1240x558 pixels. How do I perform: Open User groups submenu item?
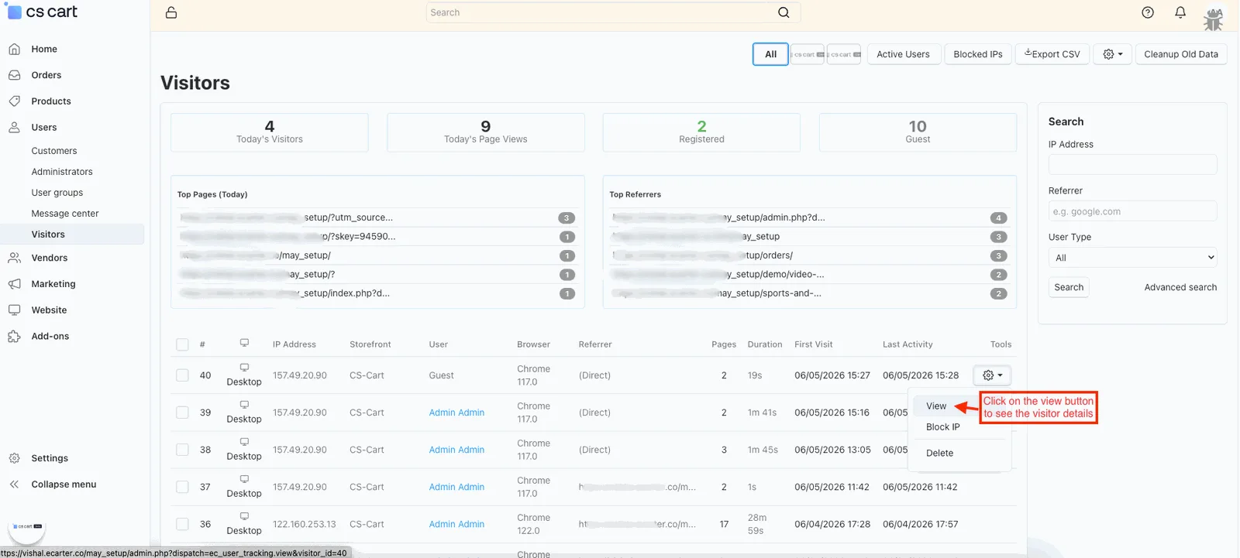57,193
